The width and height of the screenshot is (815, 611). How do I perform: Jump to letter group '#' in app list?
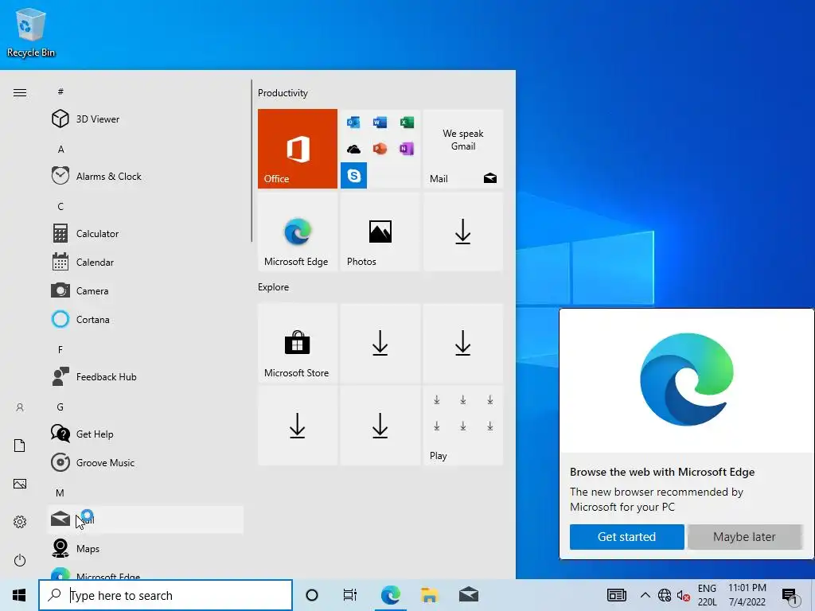(60, 91)
